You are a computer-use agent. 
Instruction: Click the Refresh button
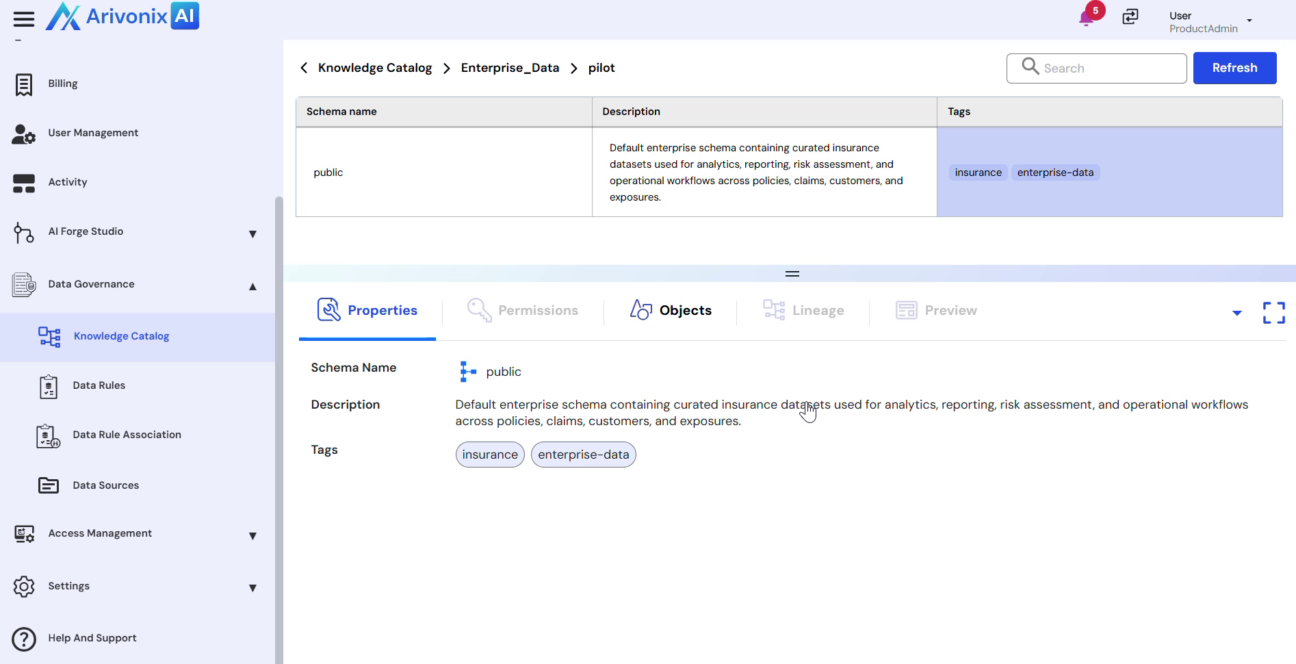point(1234,68)
